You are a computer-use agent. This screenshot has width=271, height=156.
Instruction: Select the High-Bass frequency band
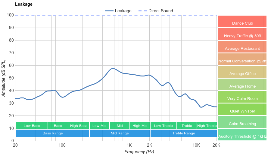coord(79,126)
